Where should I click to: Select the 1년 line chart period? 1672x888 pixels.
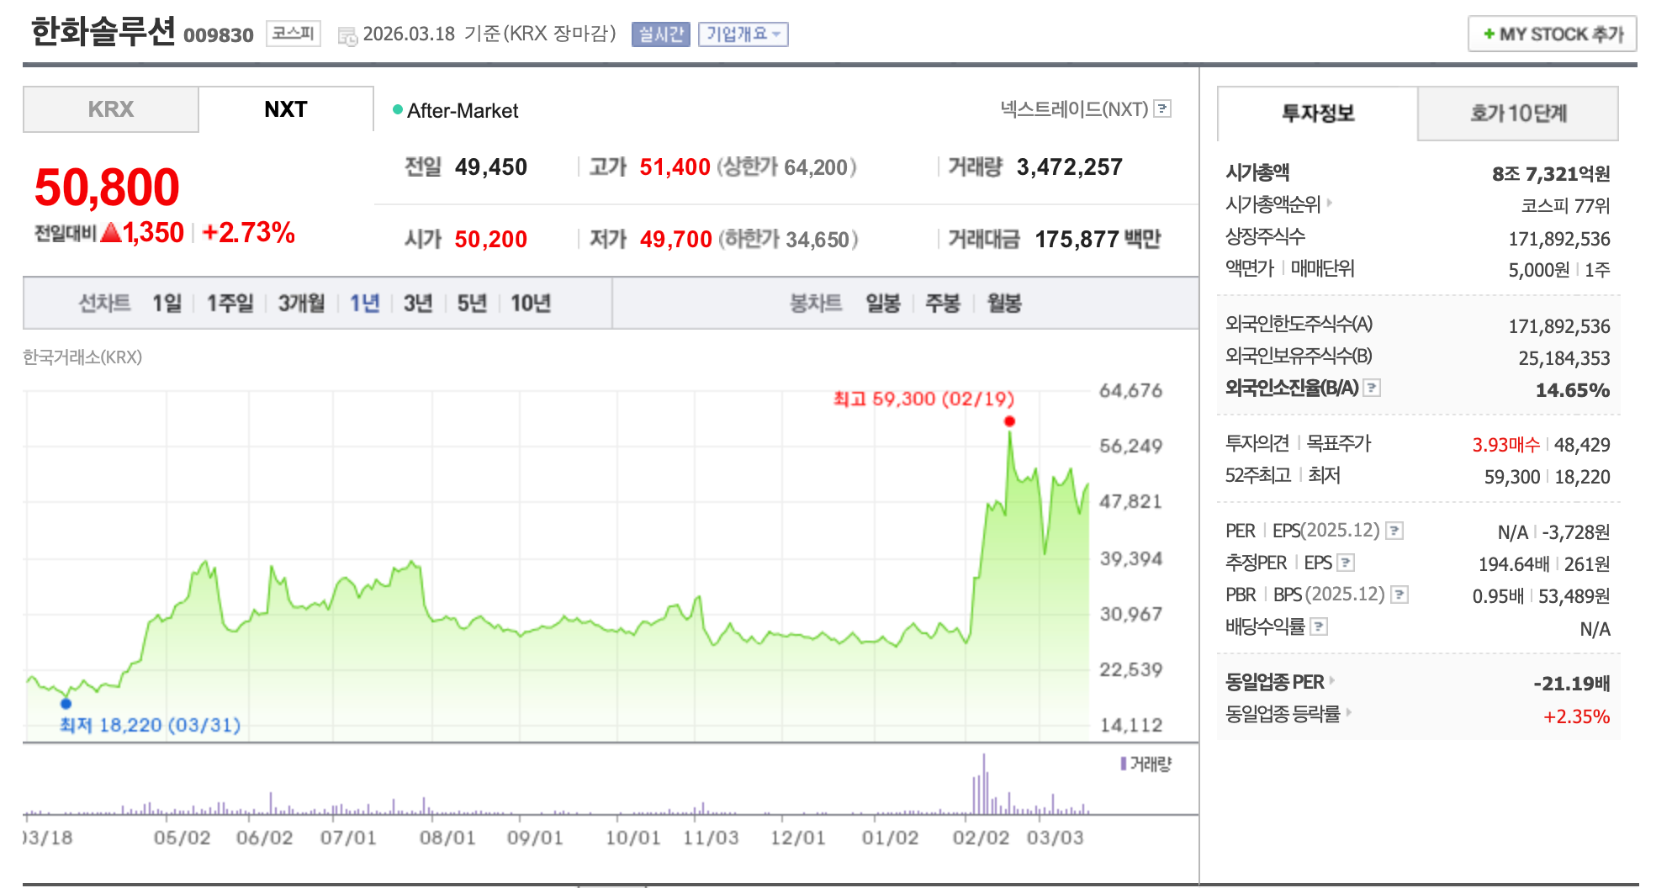coord(365,303)
